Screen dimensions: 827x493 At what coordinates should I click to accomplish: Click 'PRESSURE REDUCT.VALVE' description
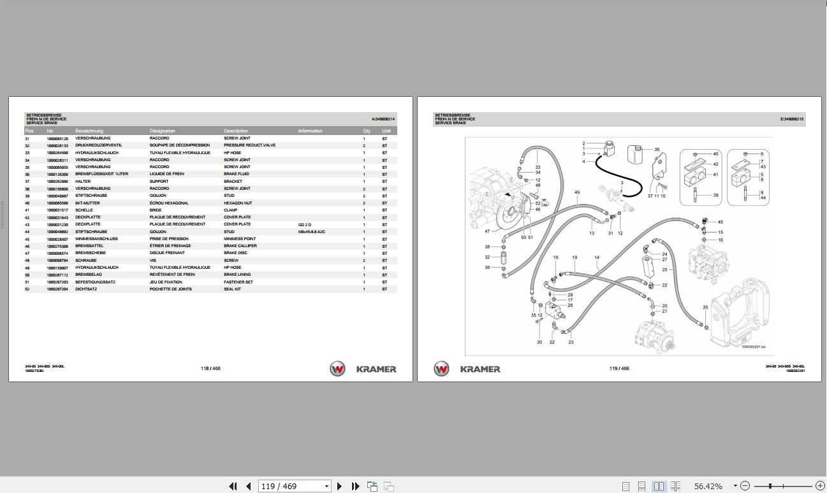[x=249, y=146]
